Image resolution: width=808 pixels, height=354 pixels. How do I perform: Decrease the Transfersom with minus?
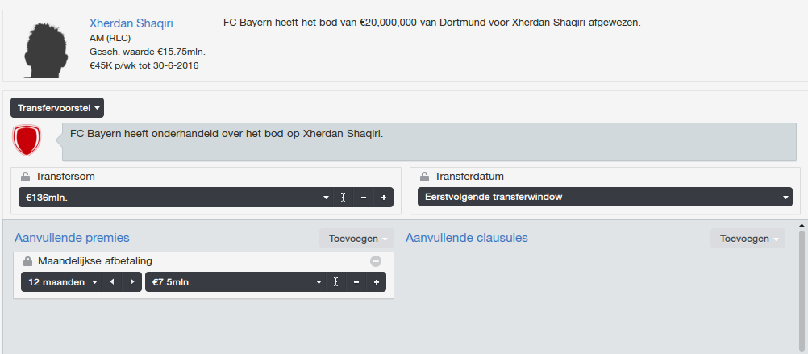coord(364,198)
